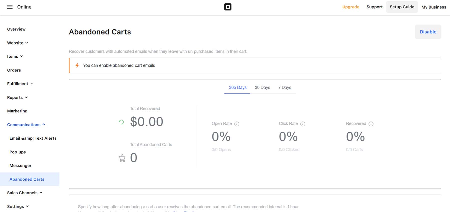The height and width of the screenshot is (212, 450).
Task: Click the abandoned cart icon beside the count
Action: point(122,158)
